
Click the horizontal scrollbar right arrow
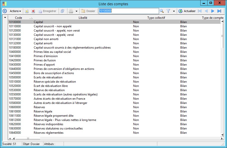(x=222, y=138)
